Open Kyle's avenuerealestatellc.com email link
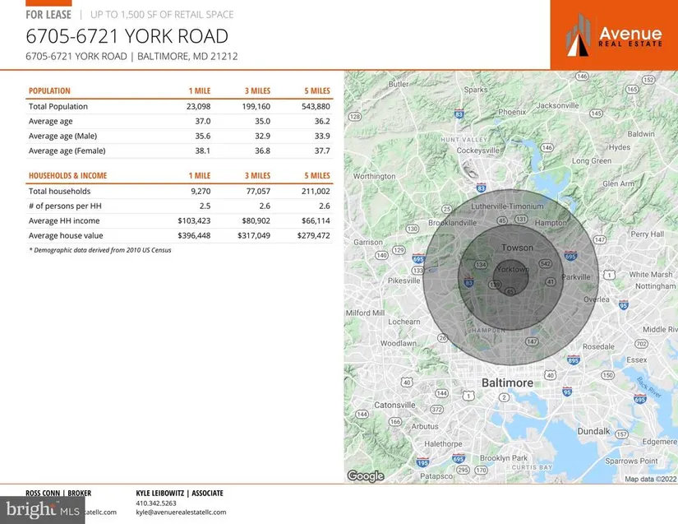The height and width of the screenshot is (524, 678). (x=180, y=512)
